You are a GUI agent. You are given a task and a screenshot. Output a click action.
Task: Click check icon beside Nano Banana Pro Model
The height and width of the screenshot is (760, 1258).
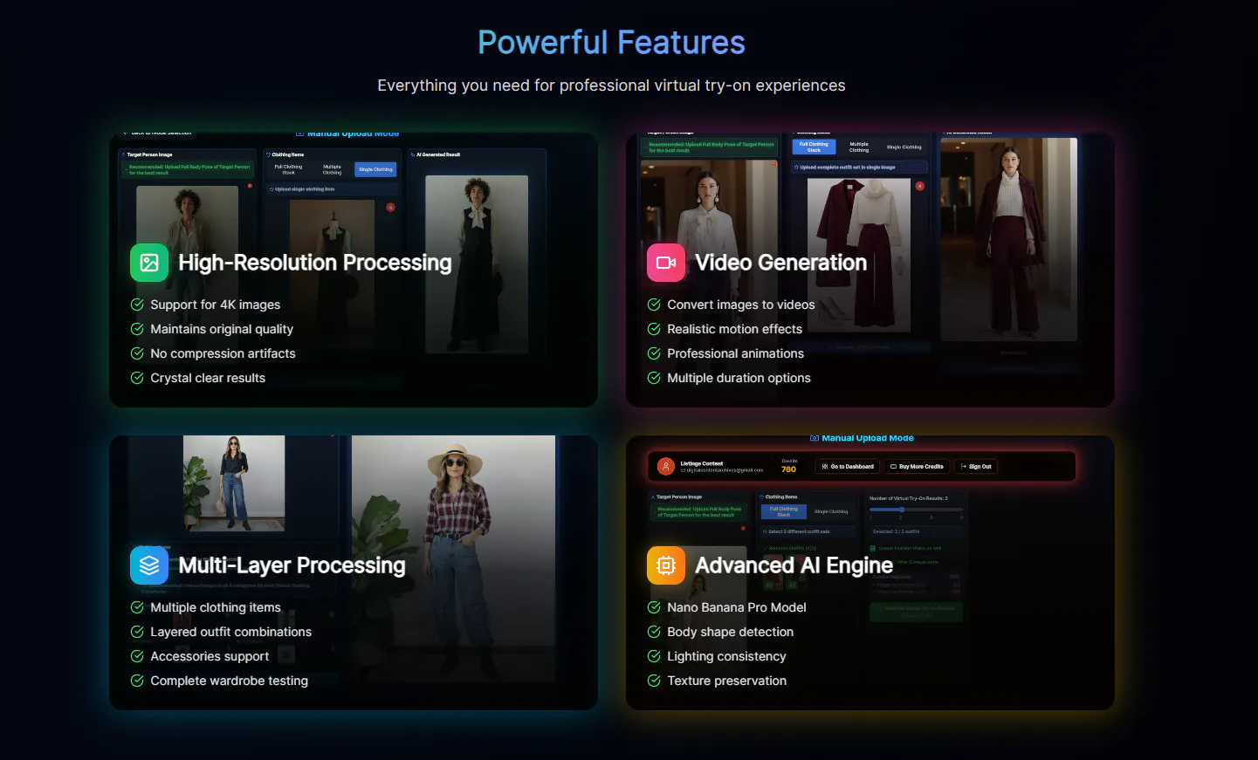[x=654, y=607]
